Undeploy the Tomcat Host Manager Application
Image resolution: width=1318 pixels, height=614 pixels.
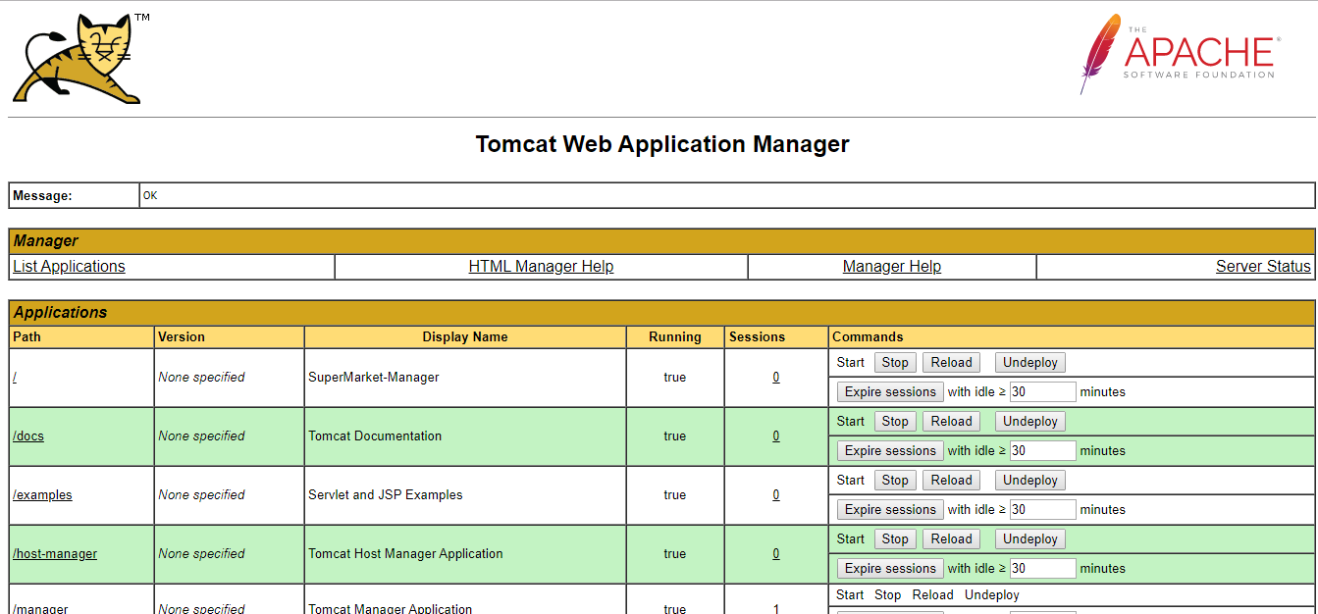coord(1030,539)
